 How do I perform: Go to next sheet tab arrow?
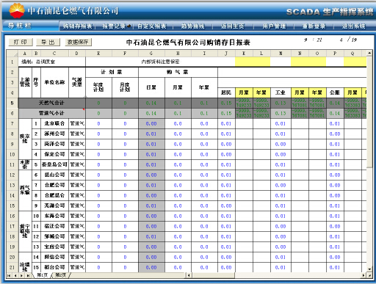point(22,275)
